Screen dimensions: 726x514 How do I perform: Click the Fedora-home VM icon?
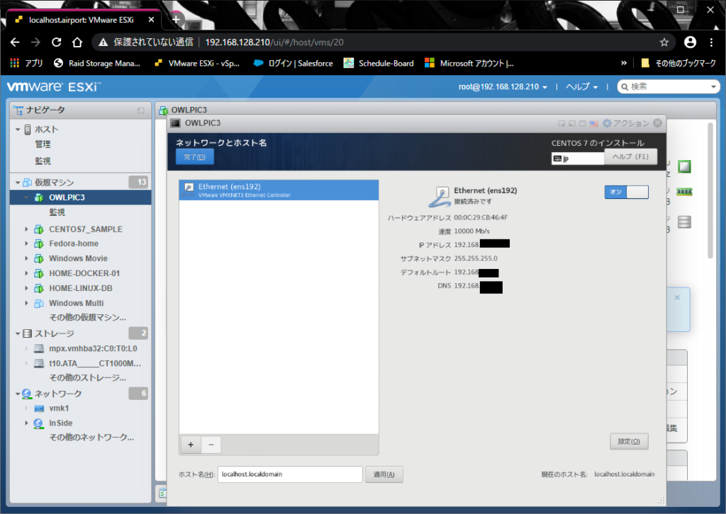[x=40, y=244]
